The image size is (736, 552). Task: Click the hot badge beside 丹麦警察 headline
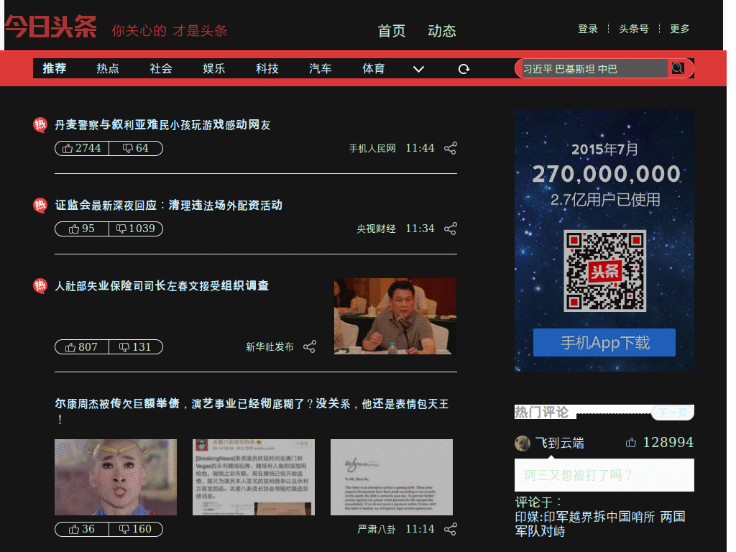(40, 125)
